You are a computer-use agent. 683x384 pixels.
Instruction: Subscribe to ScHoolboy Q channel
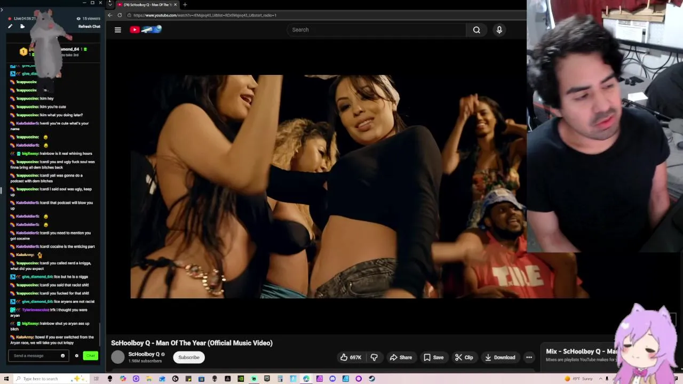click(x=189, y=357)
